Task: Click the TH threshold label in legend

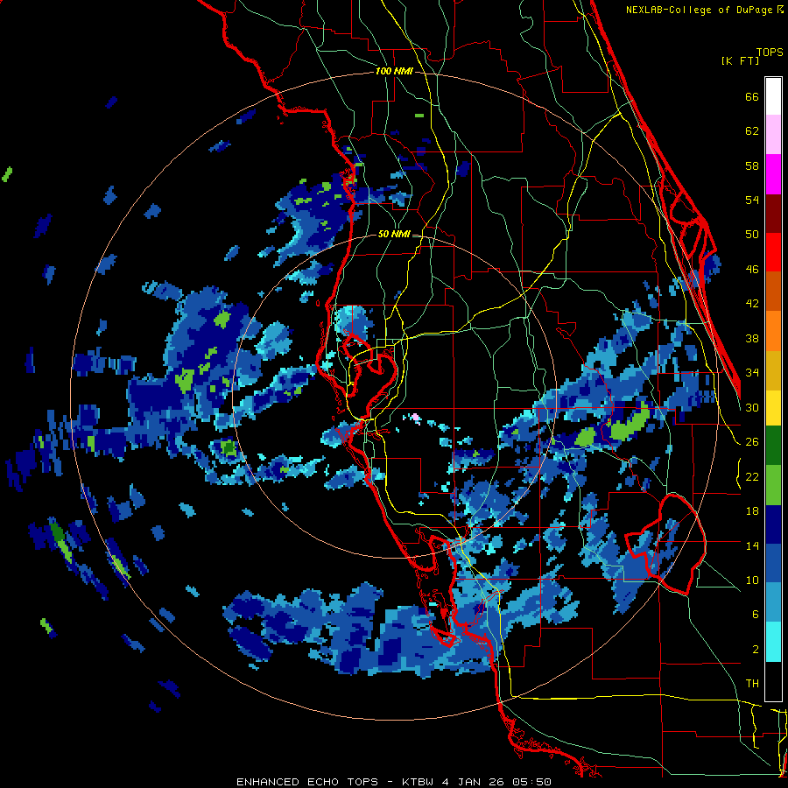Action: click(x=752, y=684)
